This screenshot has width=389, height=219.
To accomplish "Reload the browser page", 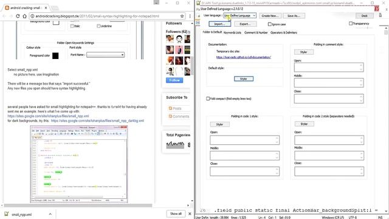I will click(18, 16).
